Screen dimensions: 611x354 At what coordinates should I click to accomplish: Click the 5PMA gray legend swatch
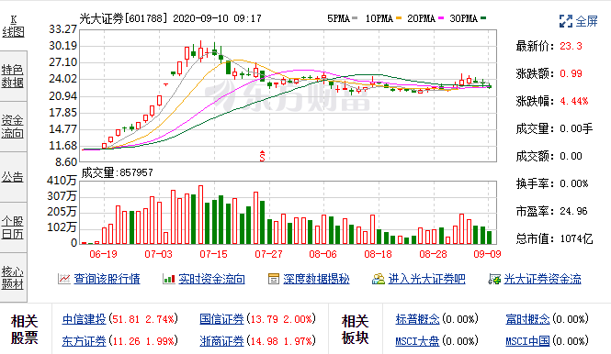(x=355, y=18)
